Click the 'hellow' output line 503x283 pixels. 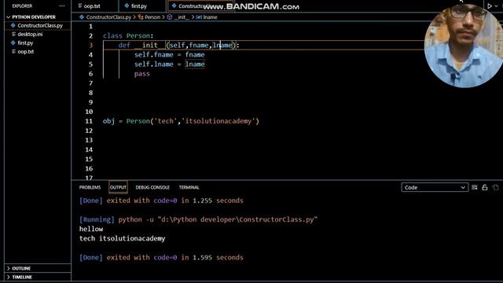91,229
